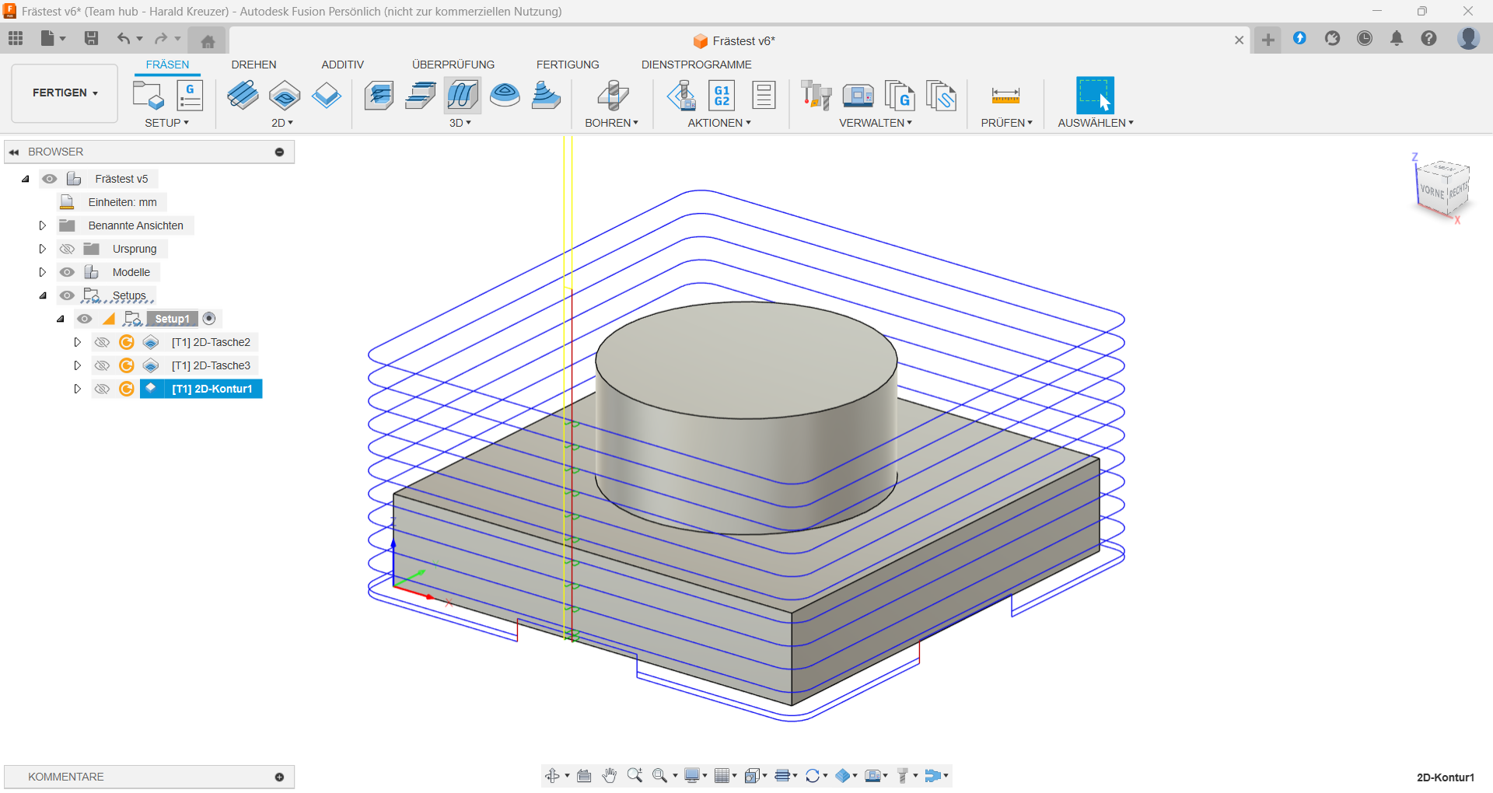This screenshot has width=1493, height=793.
Task: Click the Simulate action icon
Action: coord(681,95)
